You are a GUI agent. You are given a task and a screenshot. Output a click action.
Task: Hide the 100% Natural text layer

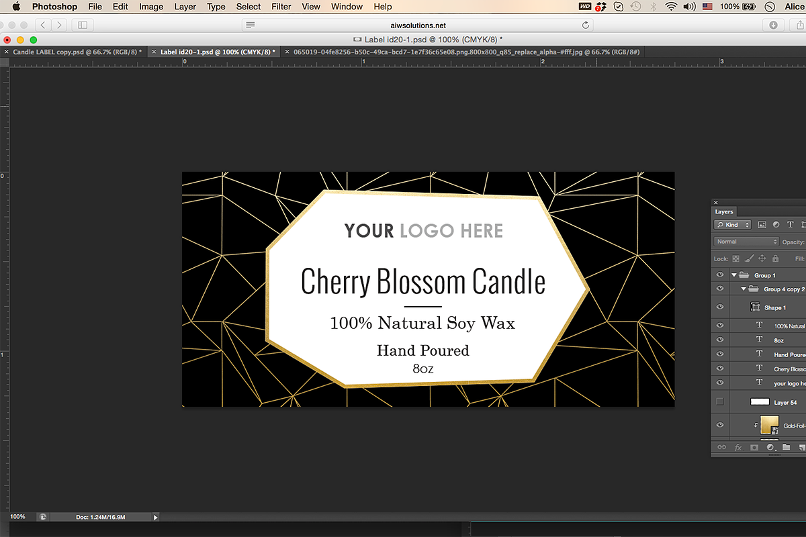pos(720,326)
